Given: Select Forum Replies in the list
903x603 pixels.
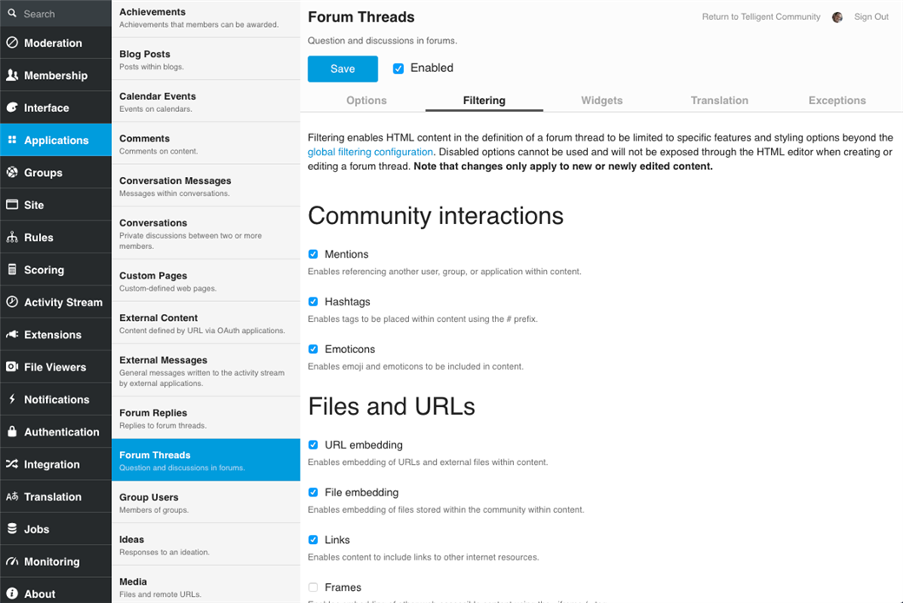Looking at the screenshot, I should (206, 418).
